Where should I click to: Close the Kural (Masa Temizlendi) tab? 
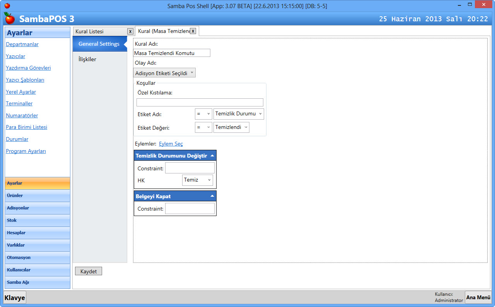click(x=193, y=31)
